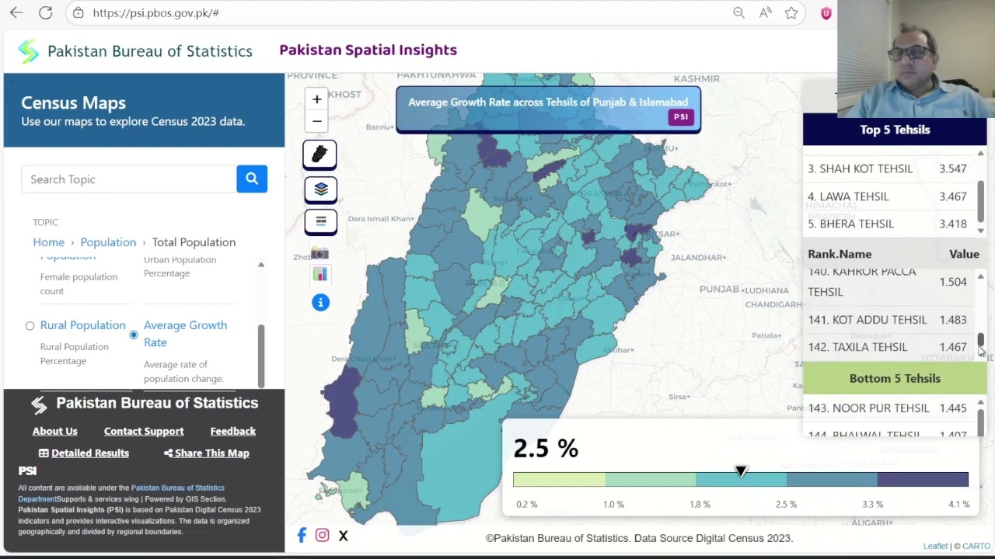Select the NOOR PUR TEHSIL row
This screenshot has width=995, height=559.
(888, 408)
